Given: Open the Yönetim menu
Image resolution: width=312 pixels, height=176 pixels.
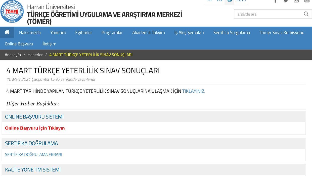Looking at the screenshot, I should [x=58, y=33].
